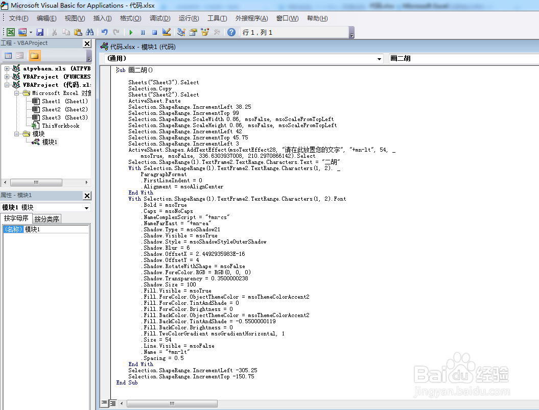
Task: Open the 格式(O) menu
Action: [x=130, y=18]
